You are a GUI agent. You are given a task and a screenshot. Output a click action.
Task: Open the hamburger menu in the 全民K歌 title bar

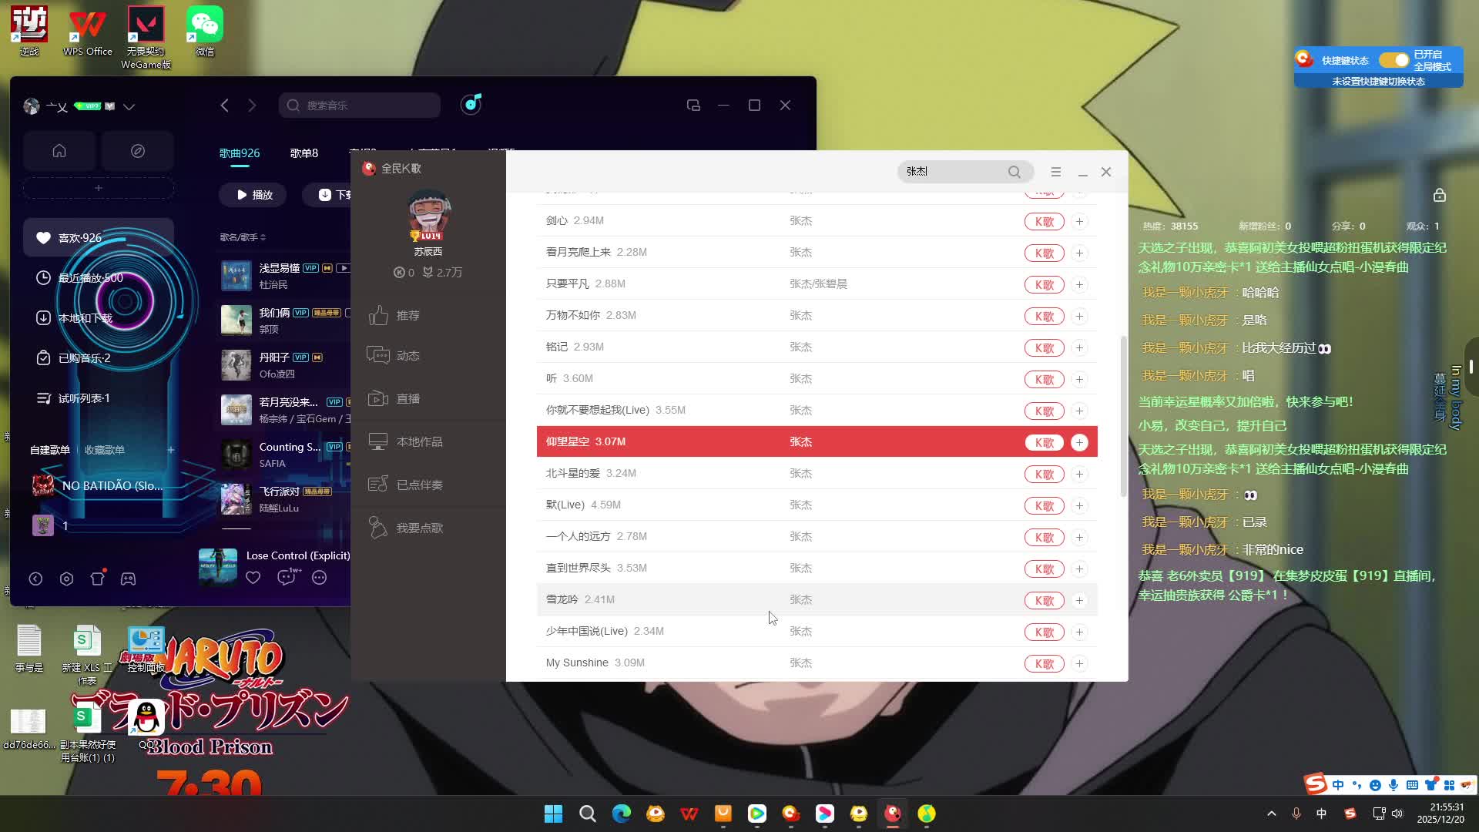[1056, 172]
